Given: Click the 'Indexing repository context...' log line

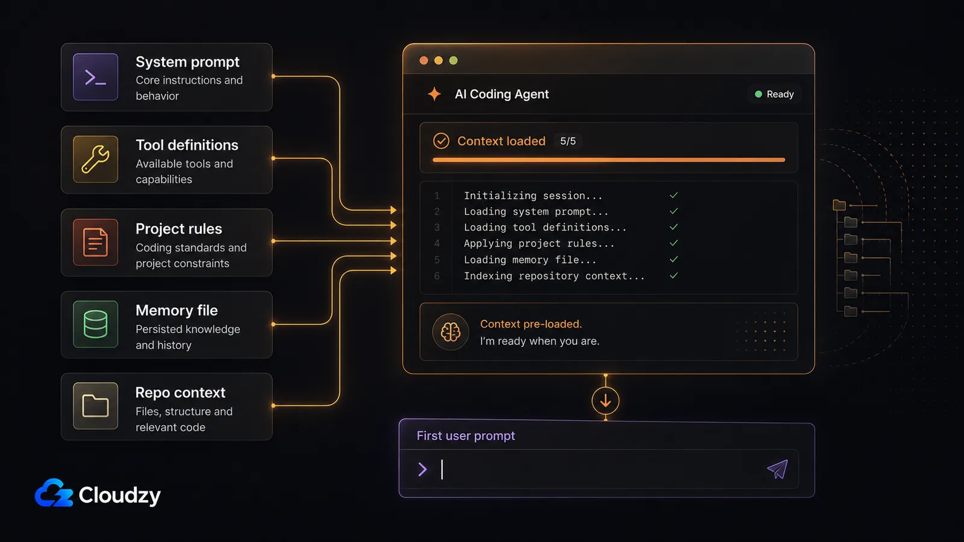Looking at the screenshot, I should (x=554, y=276).
